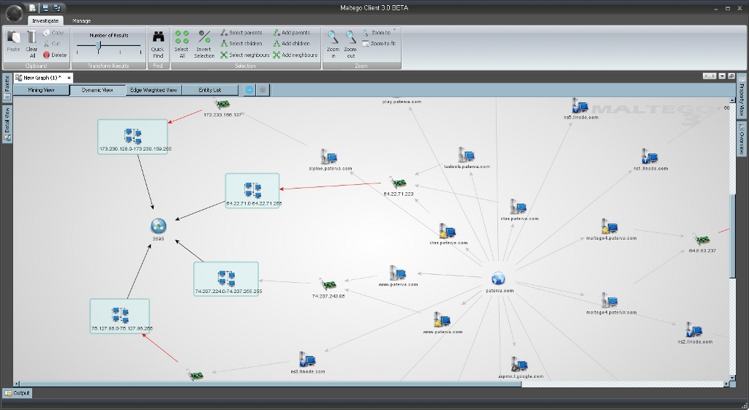The image size is (749, 410).
Task: Switch to Mining View layout
Action: [41, 90]
